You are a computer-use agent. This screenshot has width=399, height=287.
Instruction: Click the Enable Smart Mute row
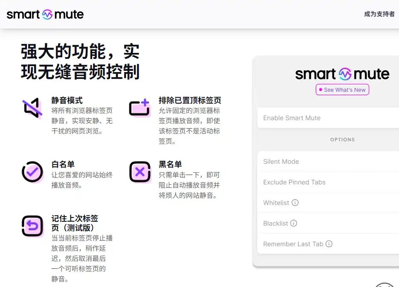(328, 118)
